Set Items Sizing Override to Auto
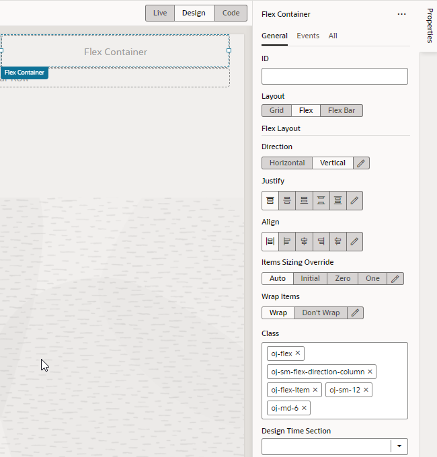This screenshot has height=457, width=437. 278,279
